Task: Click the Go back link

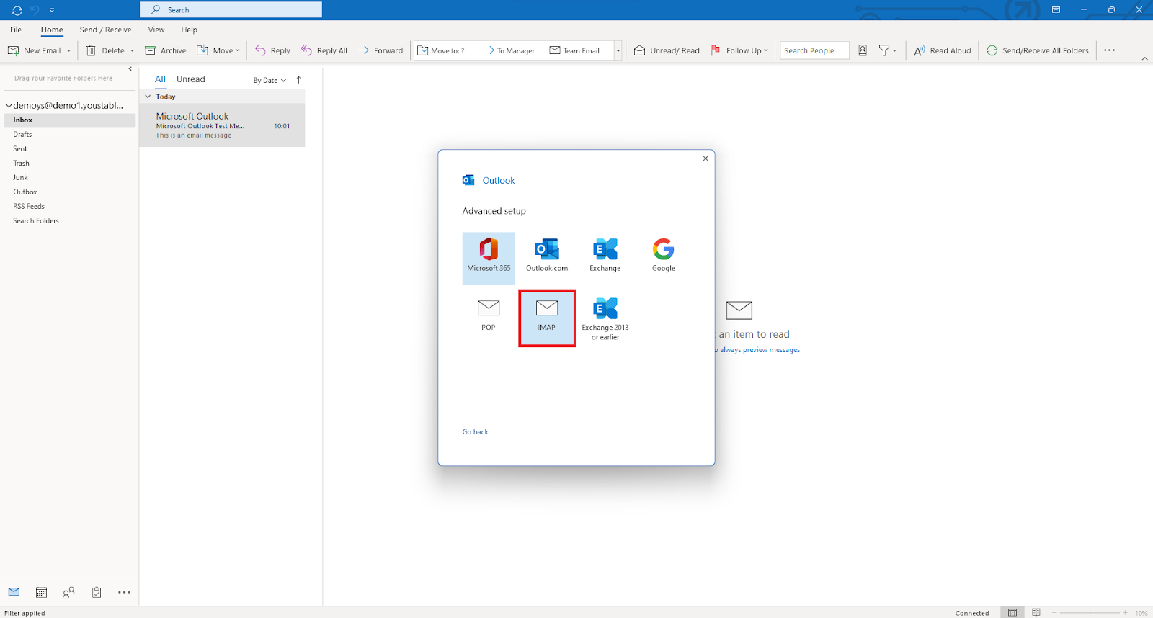Action: click(x=476, y=432)
